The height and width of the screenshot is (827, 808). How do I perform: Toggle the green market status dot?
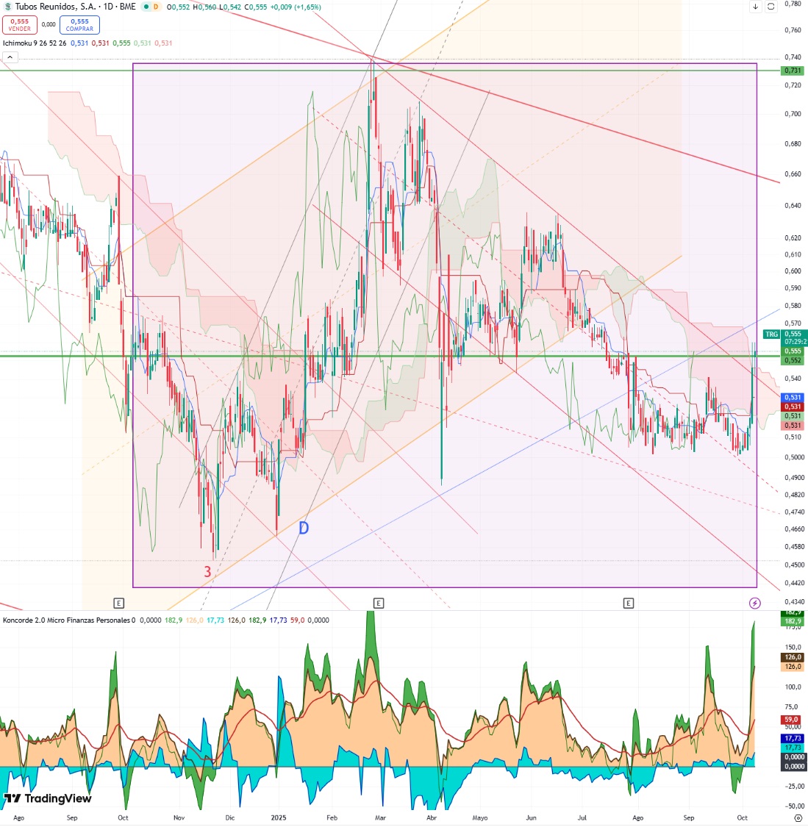click(146, 7)
